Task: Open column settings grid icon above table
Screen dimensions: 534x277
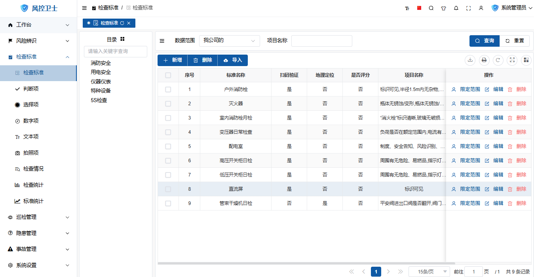Action: [526, 60]
